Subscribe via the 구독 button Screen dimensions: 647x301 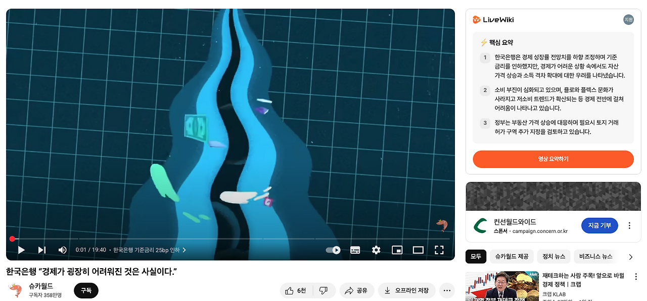pyautogui.click(x=86, y=290)
